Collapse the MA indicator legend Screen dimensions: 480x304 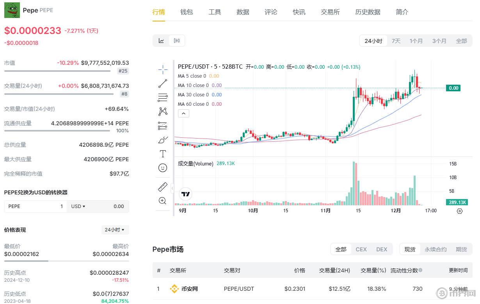pos(183,114)
